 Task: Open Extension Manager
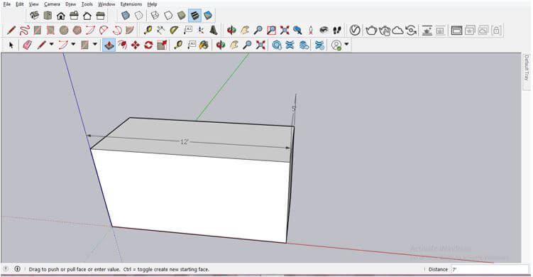(x=319, y=45)
